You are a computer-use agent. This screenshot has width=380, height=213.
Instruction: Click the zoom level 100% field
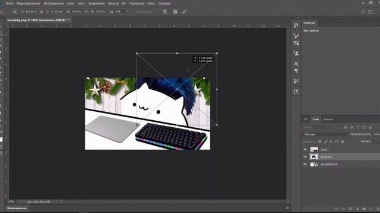tap(11, 202)
